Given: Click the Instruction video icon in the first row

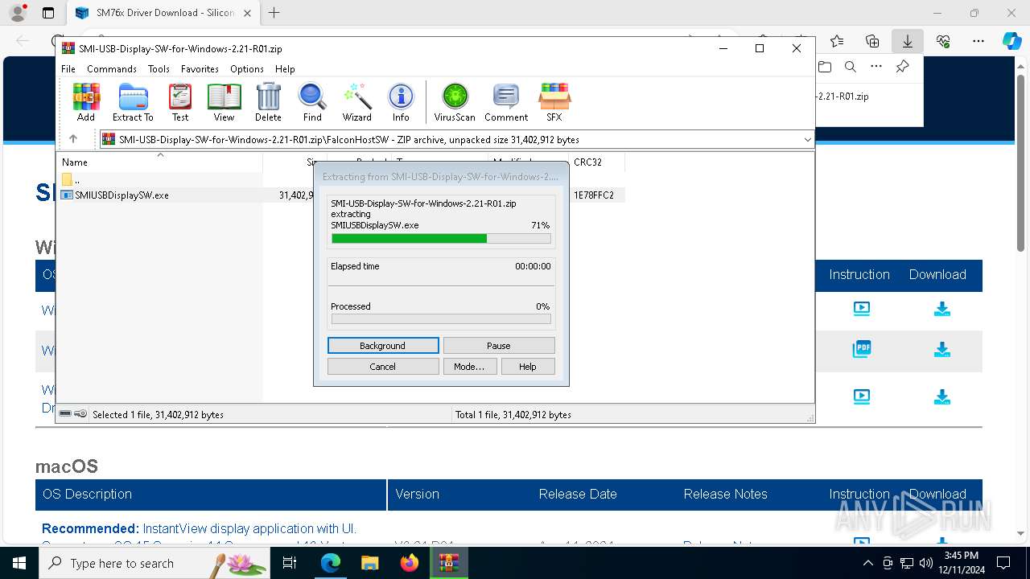Looking at the screenshot, I should click(x=861, y=308).
